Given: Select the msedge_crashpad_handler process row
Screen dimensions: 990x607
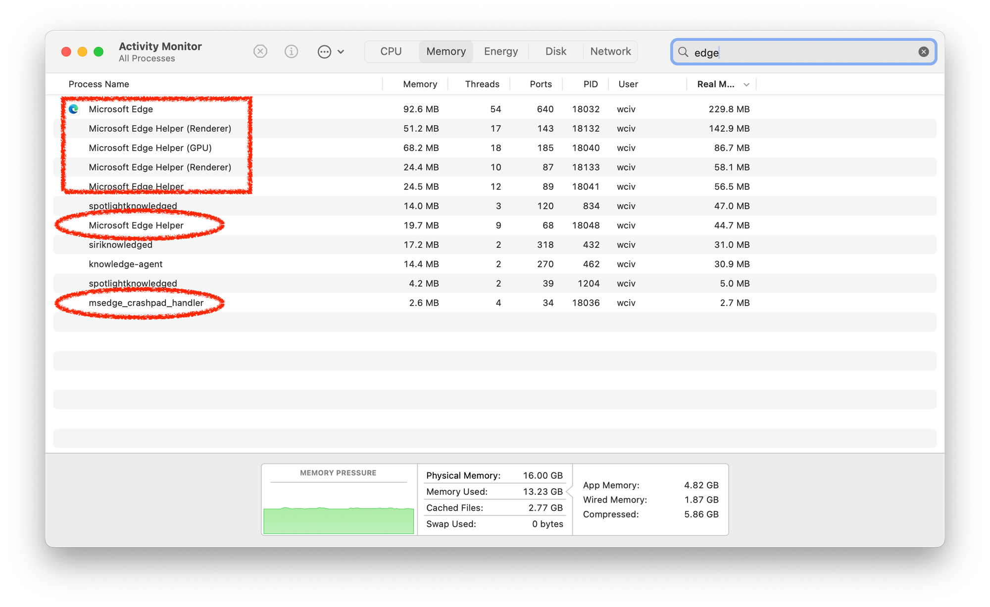Looking at the screenshot, I should [x=495, y=303].
